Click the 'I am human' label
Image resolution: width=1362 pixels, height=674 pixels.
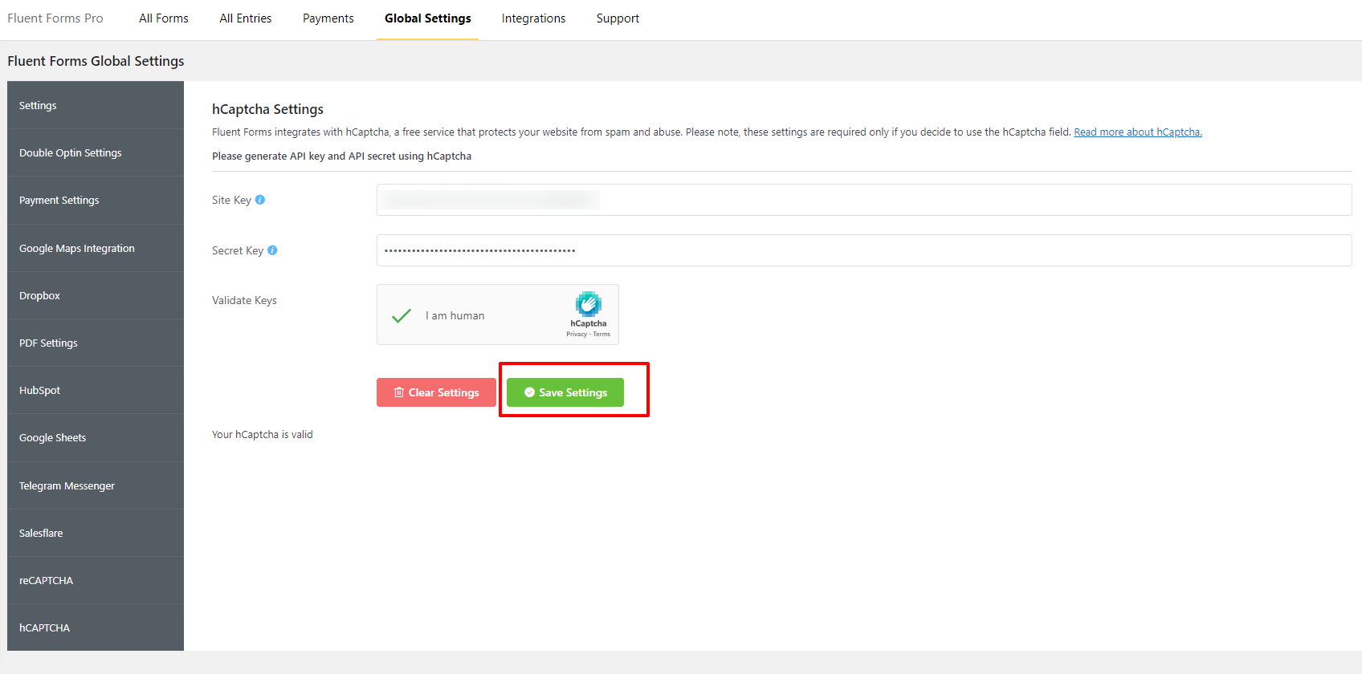click(x=455, y=315)
